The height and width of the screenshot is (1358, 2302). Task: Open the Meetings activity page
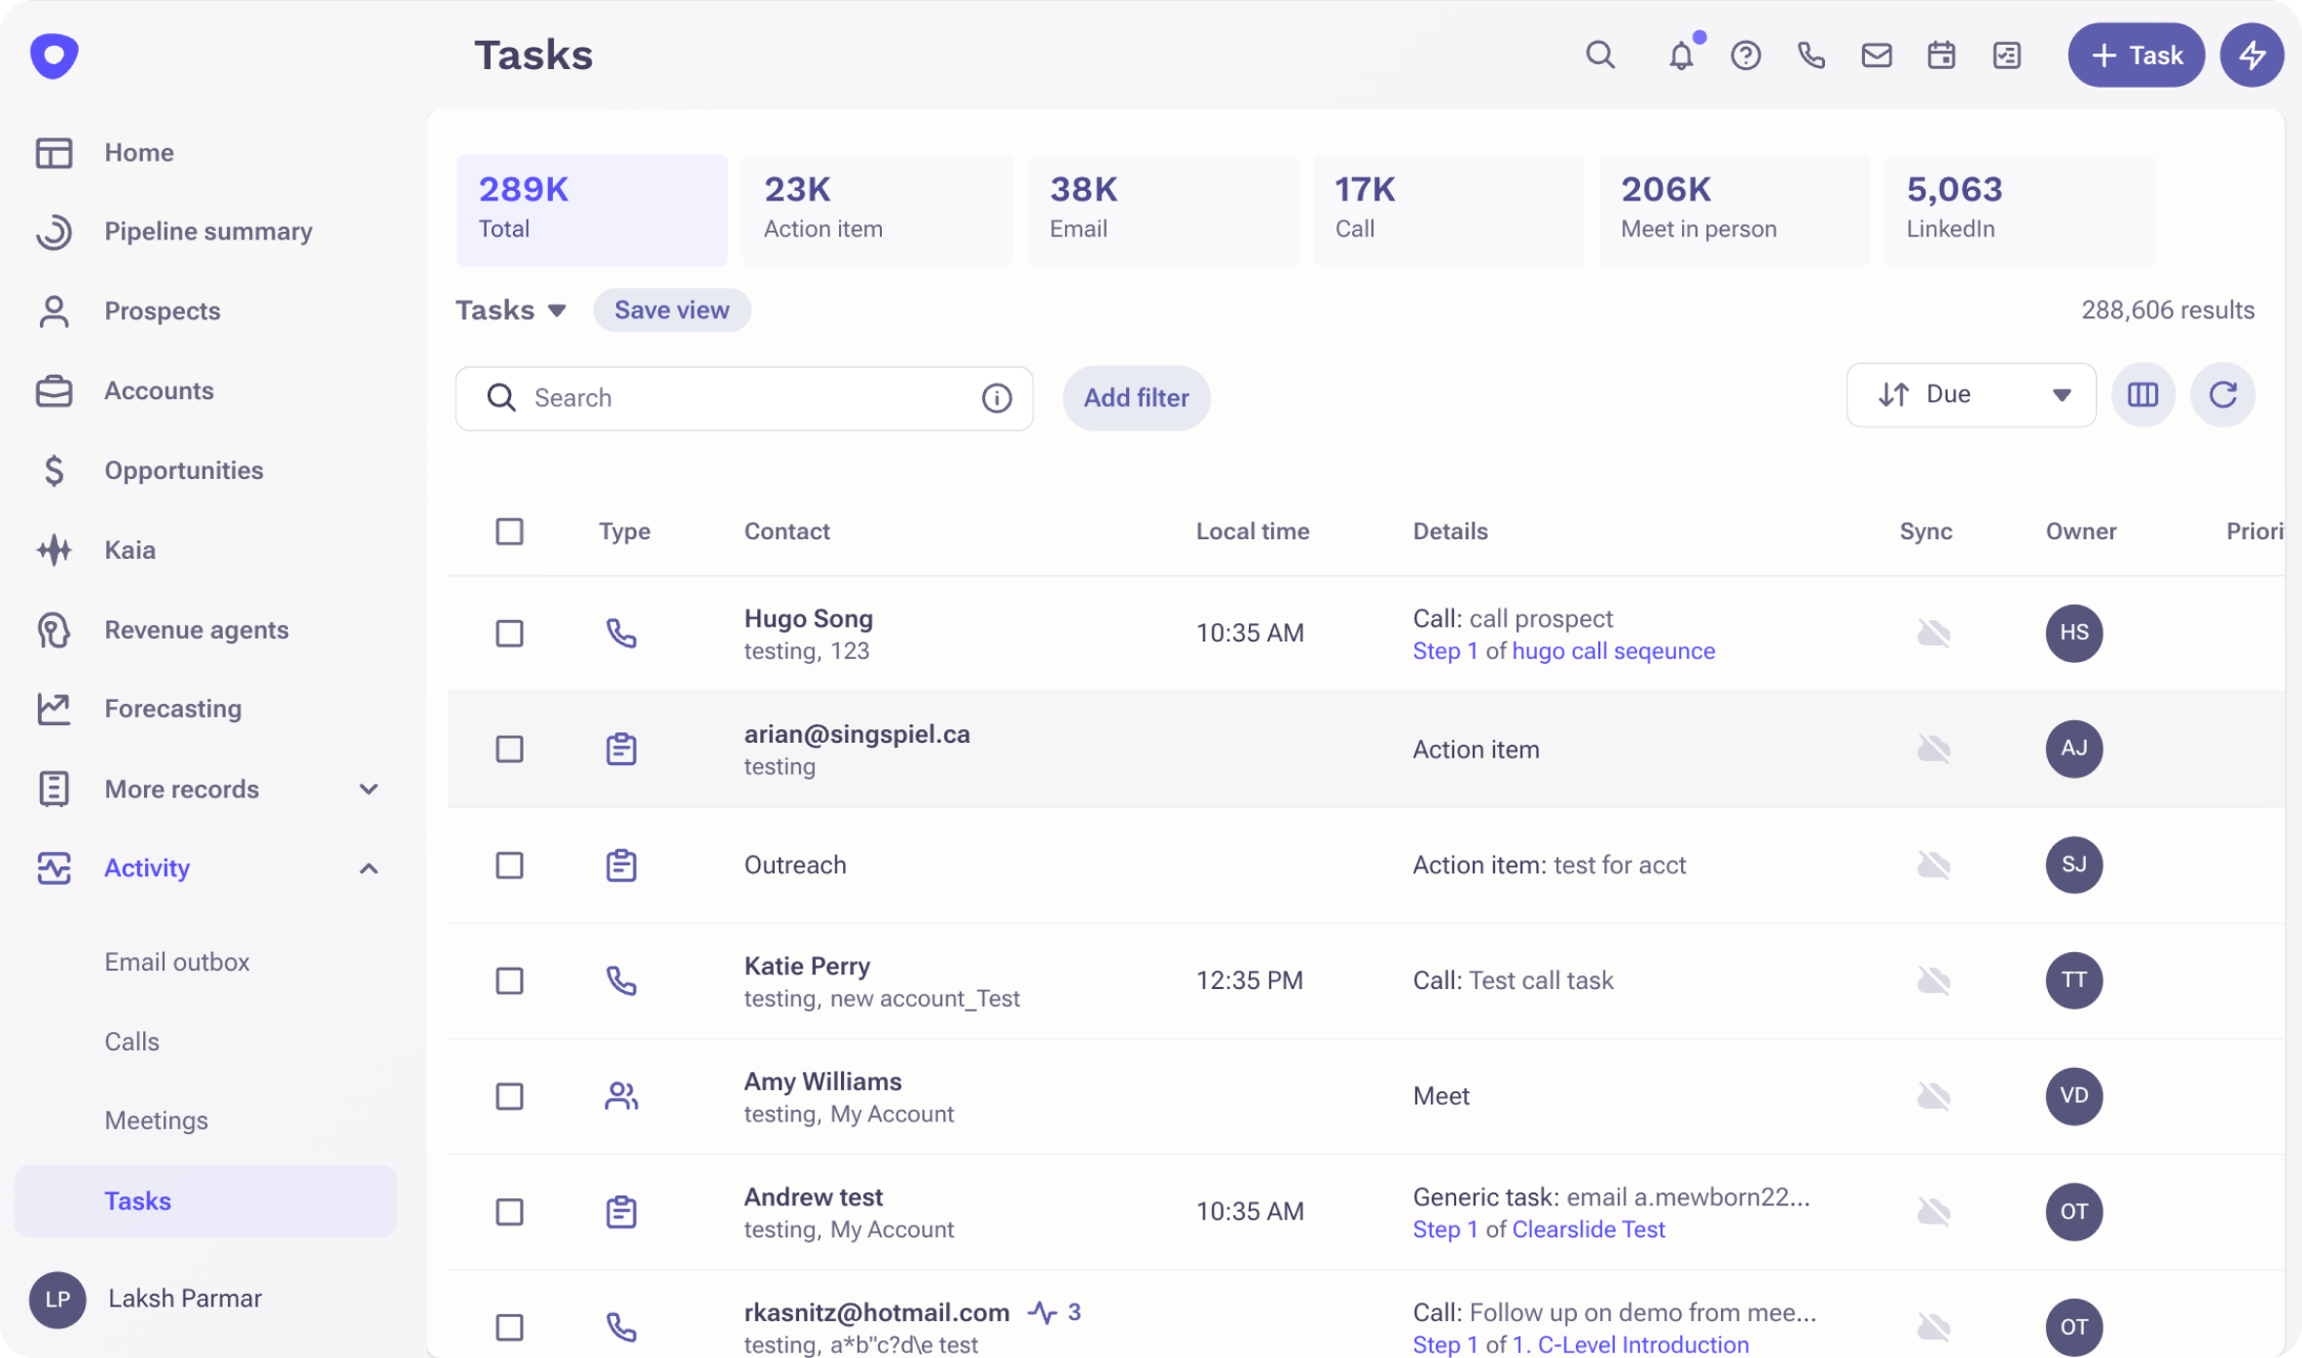tap(156, 1119)
